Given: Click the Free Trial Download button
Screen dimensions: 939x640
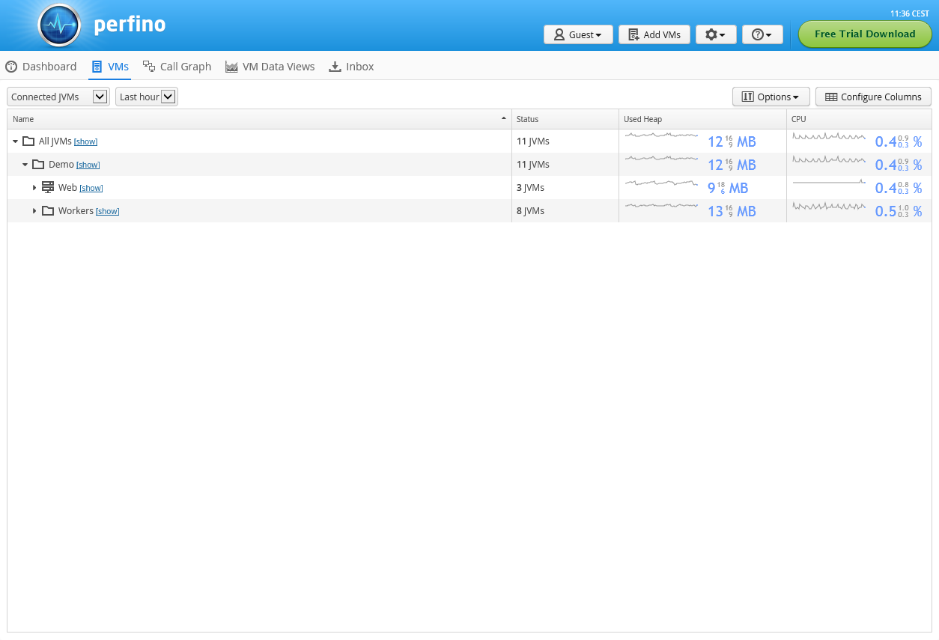Looking at the screenshot, I should (x=865, y=34).
